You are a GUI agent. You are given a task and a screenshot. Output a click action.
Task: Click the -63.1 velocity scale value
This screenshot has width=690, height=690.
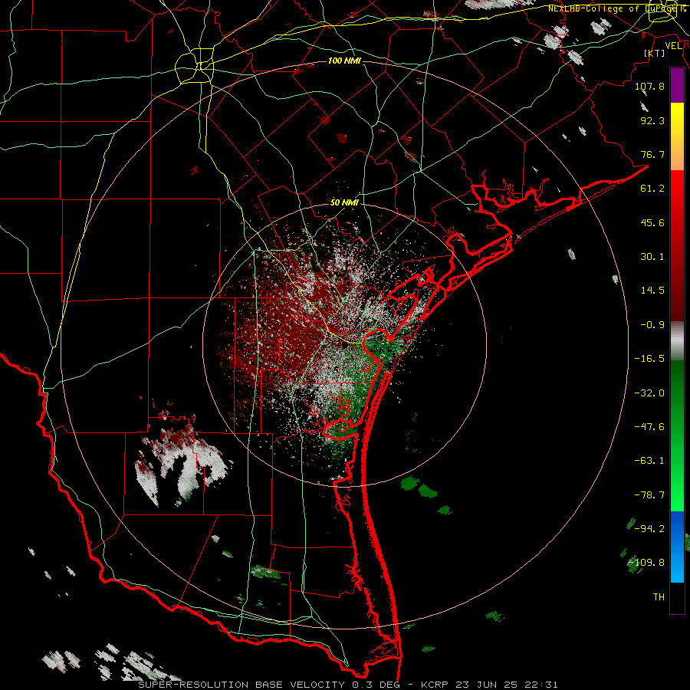(x=649, y=461)
